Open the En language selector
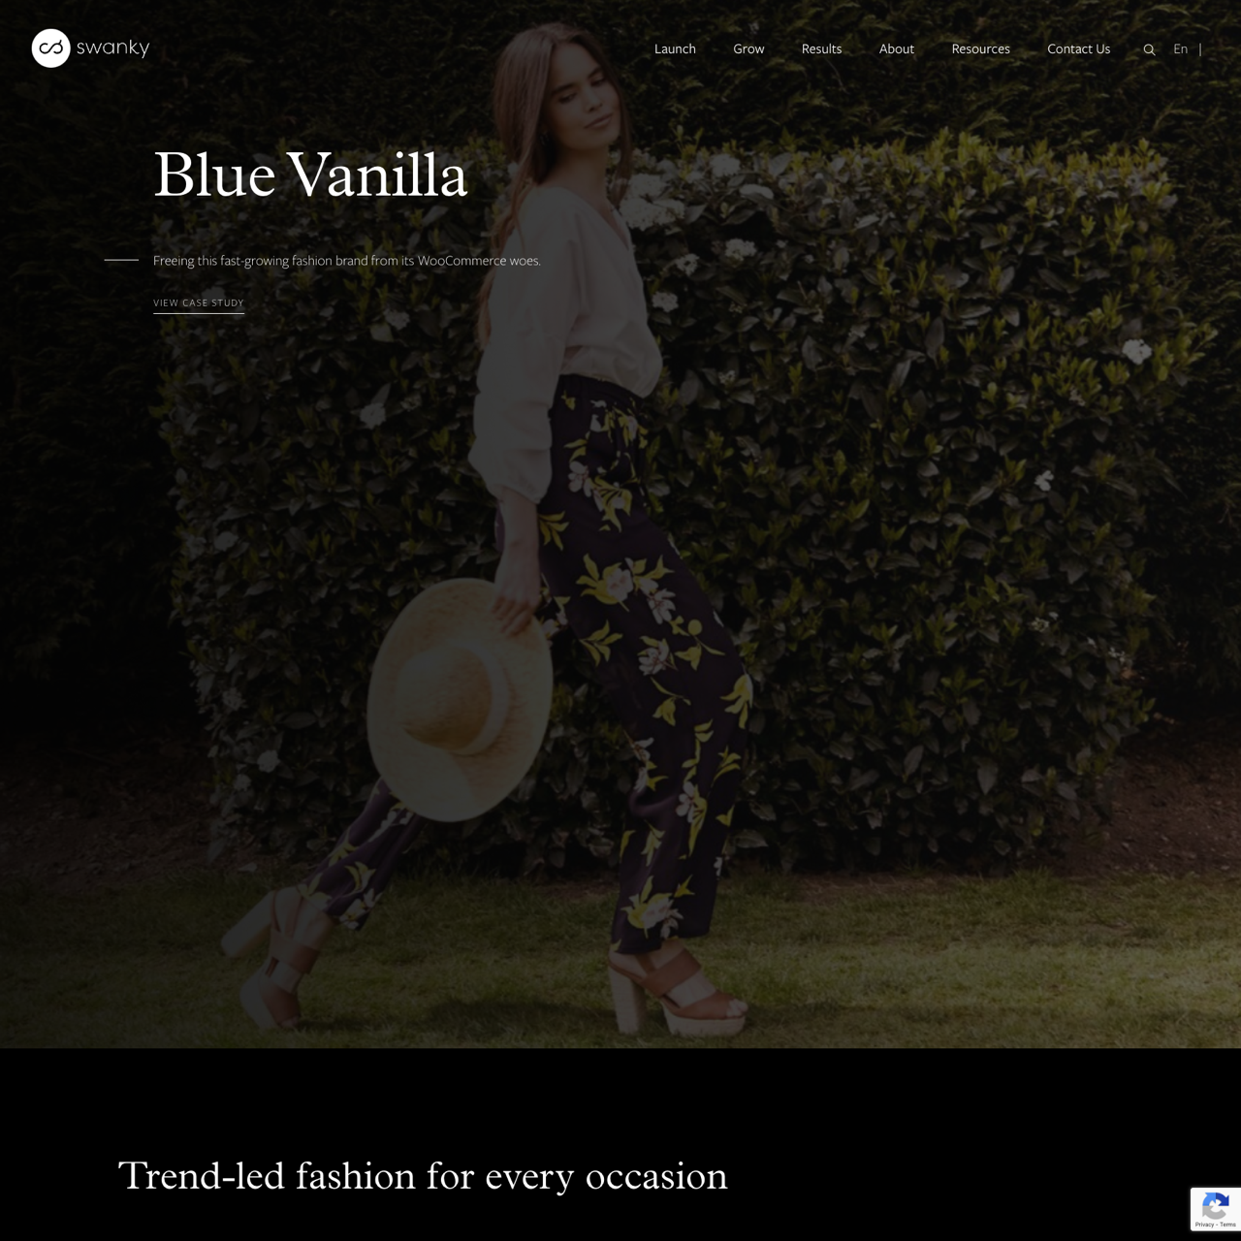 (x=1180, y=48)
